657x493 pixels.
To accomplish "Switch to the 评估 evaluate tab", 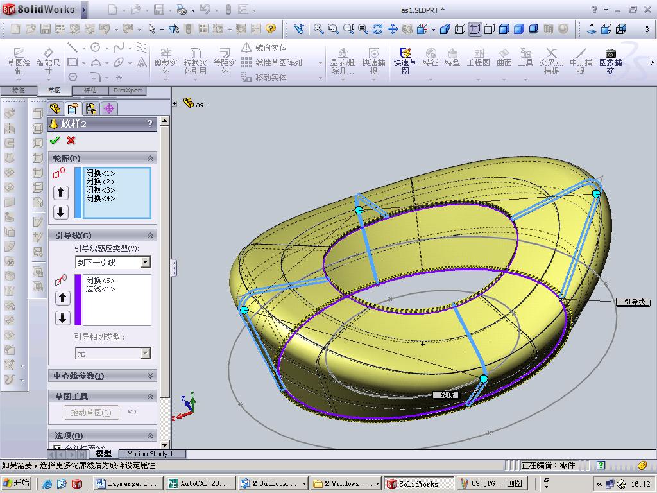I will click(90, 91).
